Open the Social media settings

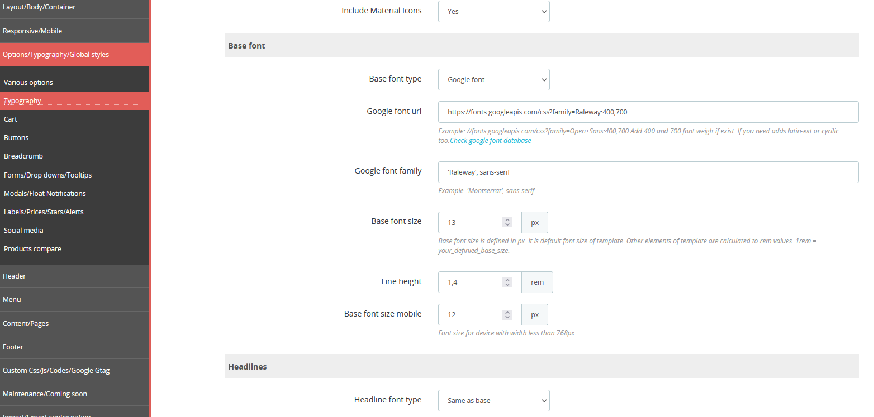pos(23,230)
